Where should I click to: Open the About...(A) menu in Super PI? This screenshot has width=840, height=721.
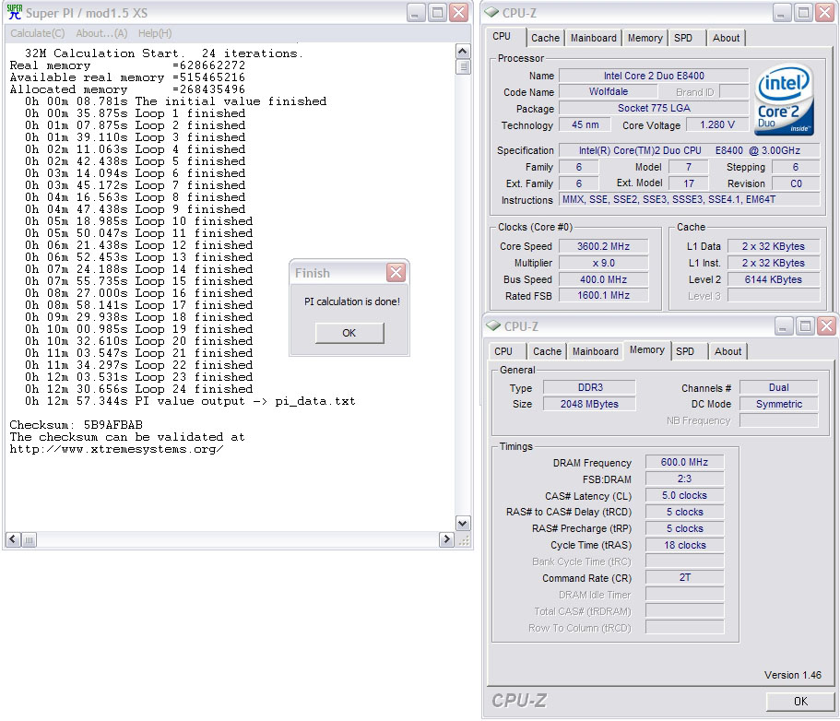click(101, 33)
